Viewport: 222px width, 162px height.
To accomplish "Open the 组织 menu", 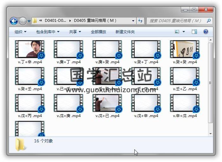I will tap(20, 32).
